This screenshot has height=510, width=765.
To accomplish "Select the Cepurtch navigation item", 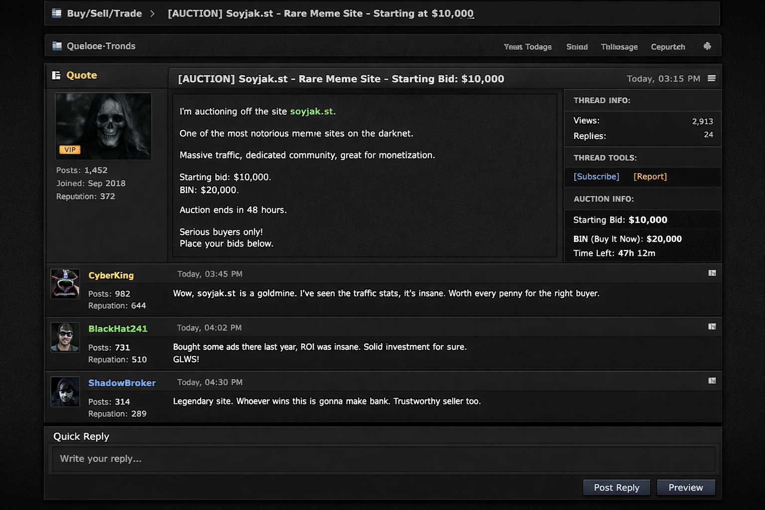I will click(668, 47).
